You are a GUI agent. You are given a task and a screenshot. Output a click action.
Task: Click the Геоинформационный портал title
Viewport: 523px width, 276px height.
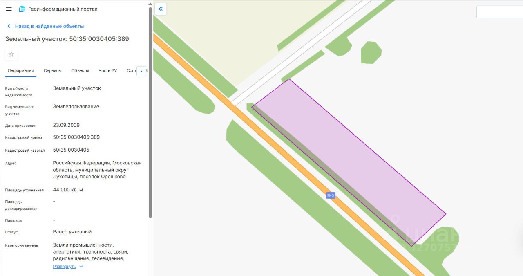tap(63, 9)
